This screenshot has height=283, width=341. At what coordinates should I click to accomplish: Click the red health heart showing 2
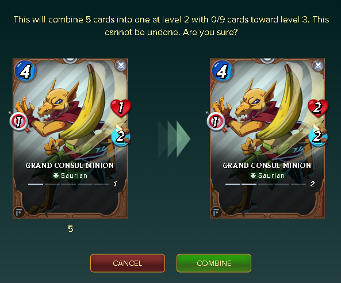coord(318,108)
